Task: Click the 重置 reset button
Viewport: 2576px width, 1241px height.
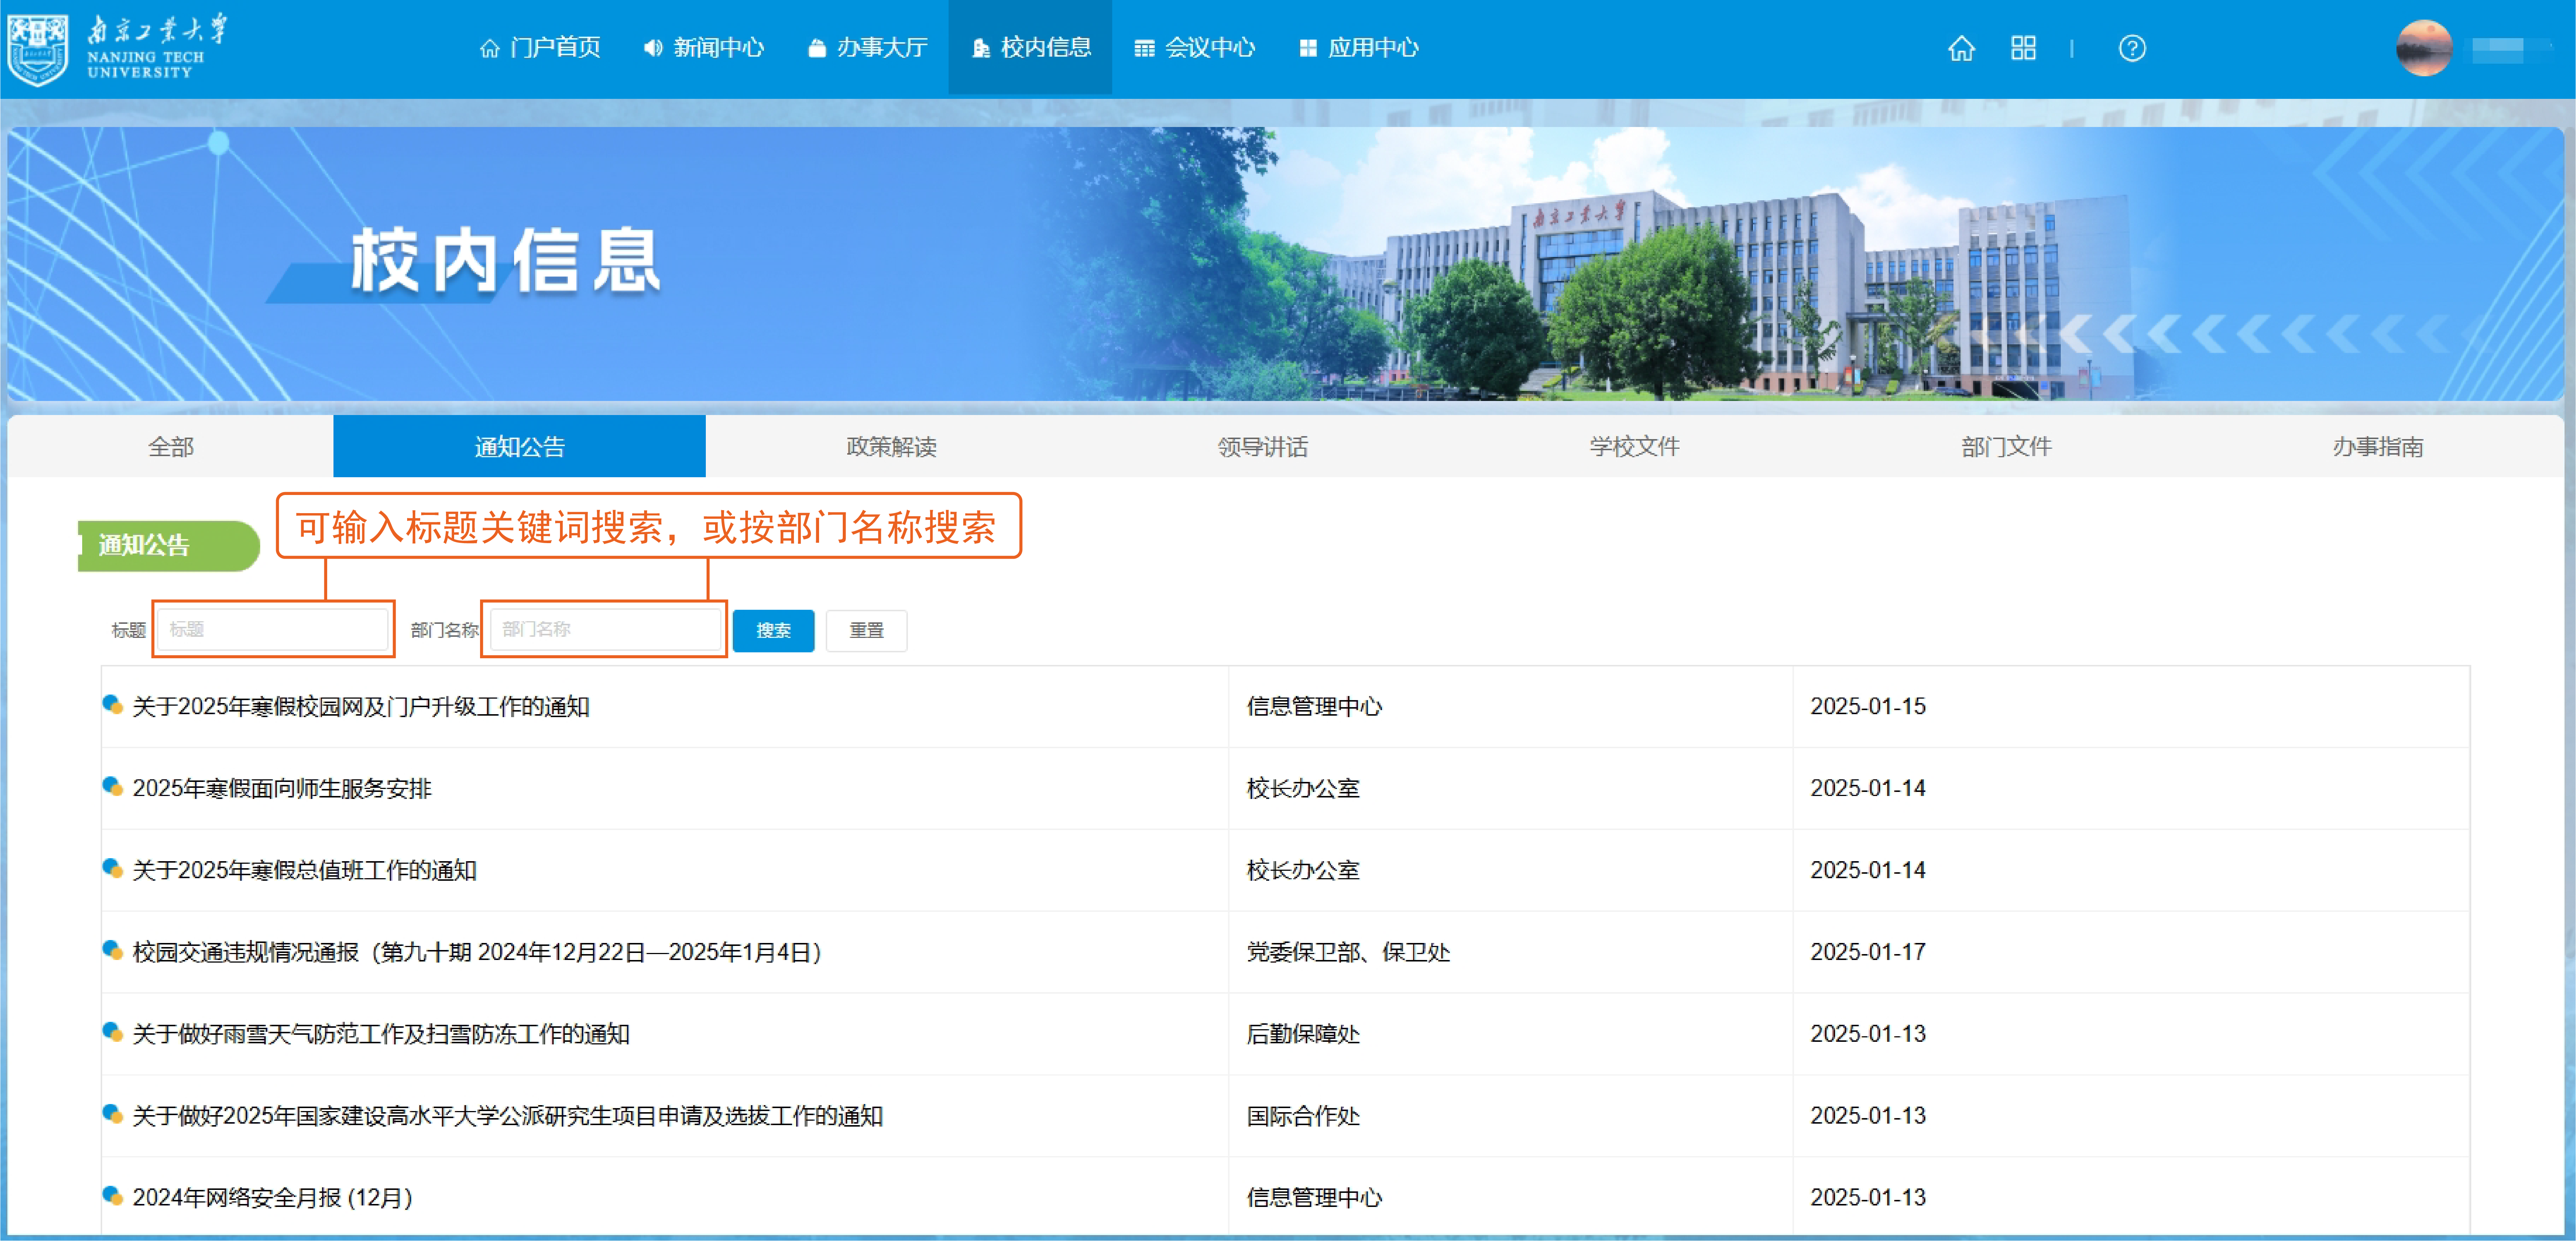Action: [866, 630]
